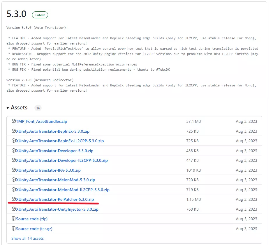Click the 447 KB size of Developer-IL2CPP zip

pos(192,160)
